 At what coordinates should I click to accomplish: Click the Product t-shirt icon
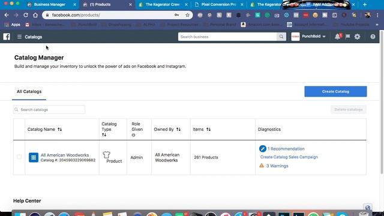pyautogui.click(x=106, y=155)
